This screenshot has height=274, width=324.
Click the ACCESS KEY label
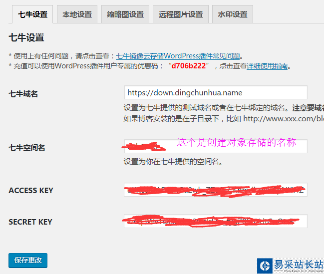tap(31, 190)
